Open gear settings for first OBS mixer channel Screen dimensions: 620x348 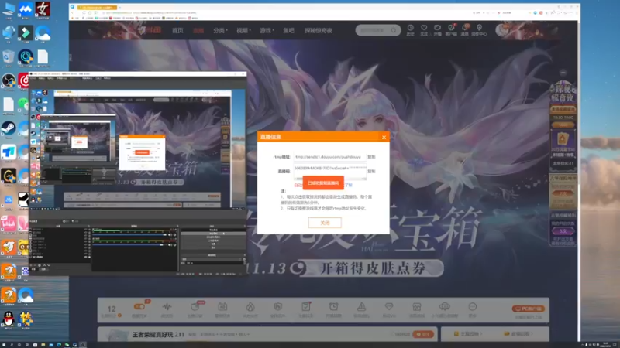[x=175, y=235]
